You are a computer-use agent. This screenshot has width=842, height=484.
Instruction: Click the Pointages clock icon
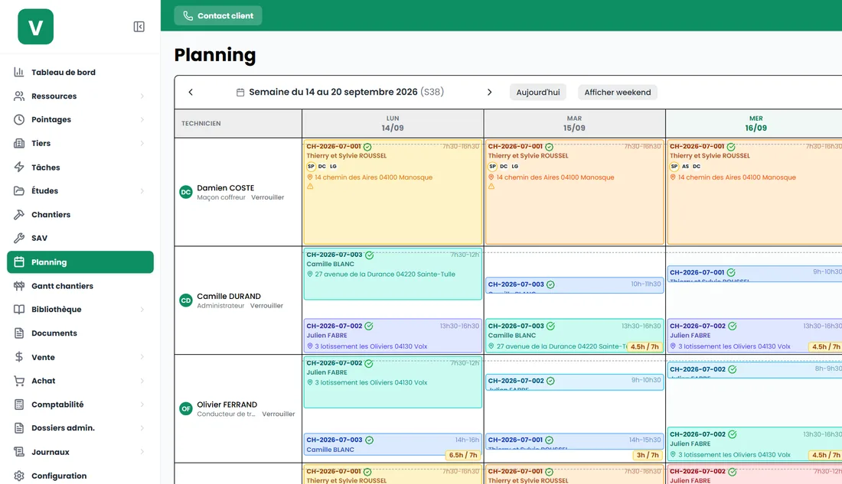click(19, 119)
